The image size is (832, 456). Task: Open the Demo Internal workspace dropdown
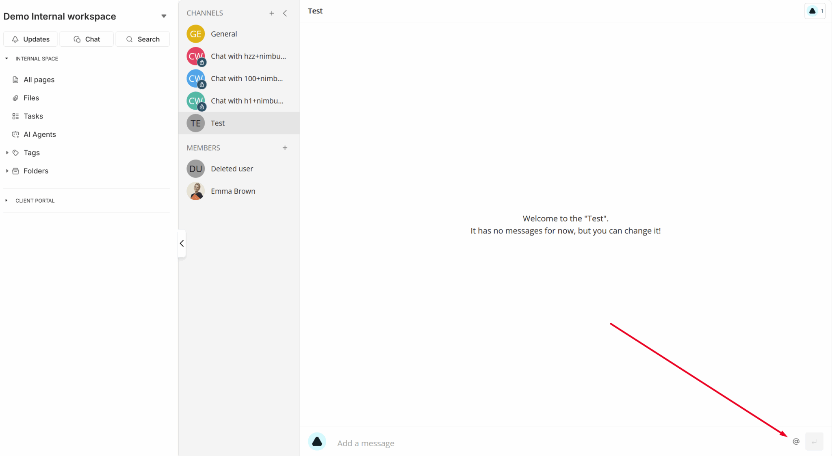point(164,16)
